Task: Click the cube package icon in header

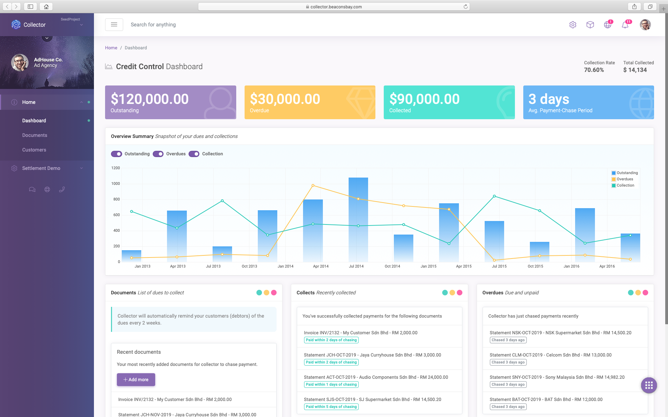Action: pos(590,25)
